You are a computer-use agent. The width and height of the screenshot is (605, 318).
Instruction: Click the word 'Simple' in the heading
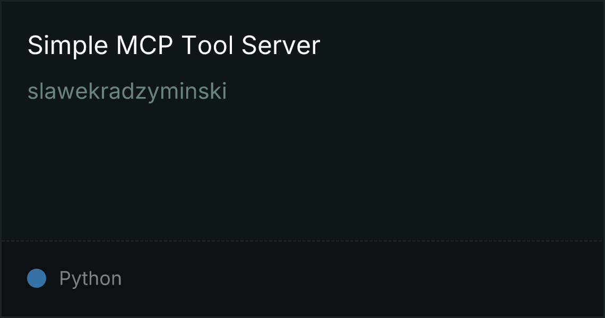(x=67, y=46)
